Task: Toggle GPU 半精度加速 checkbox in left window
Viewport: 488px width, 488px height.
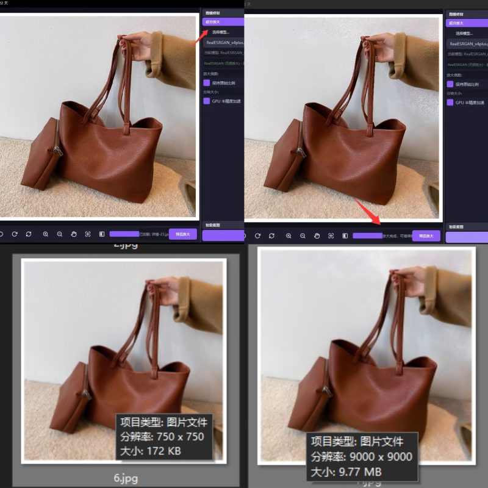Action: [207, 101]
